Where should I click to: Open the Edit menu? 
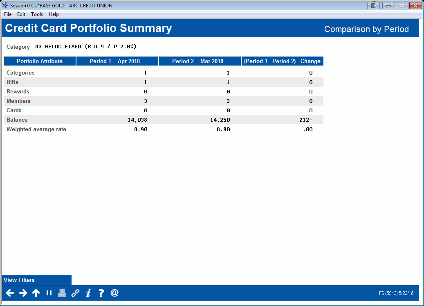pyautogui.click(x=21, y=14)
